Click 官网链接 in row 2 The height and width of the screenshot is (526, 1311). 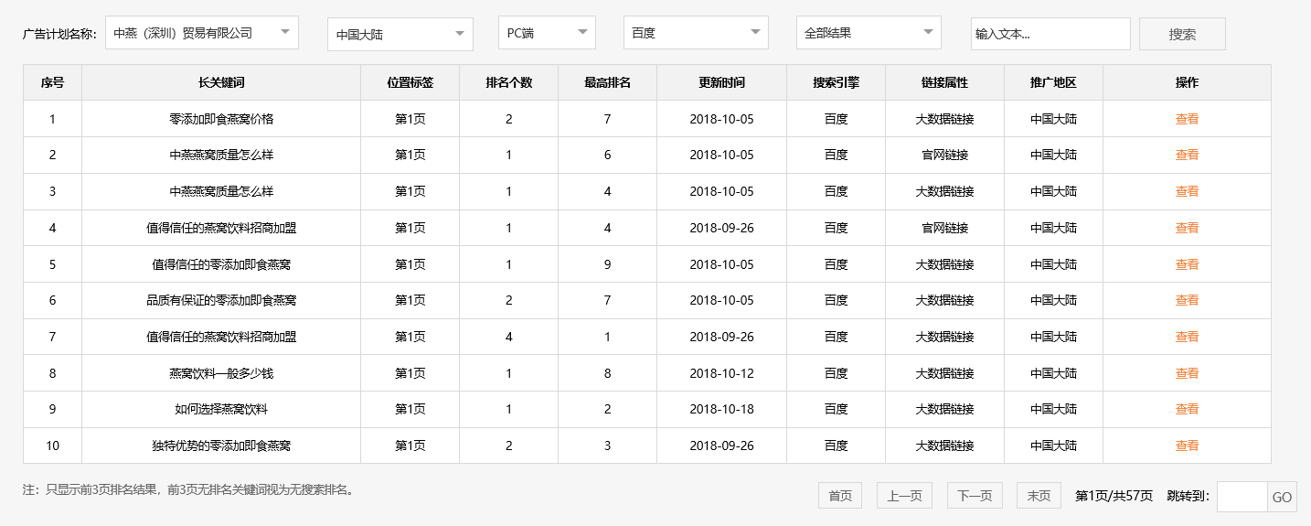944,155
